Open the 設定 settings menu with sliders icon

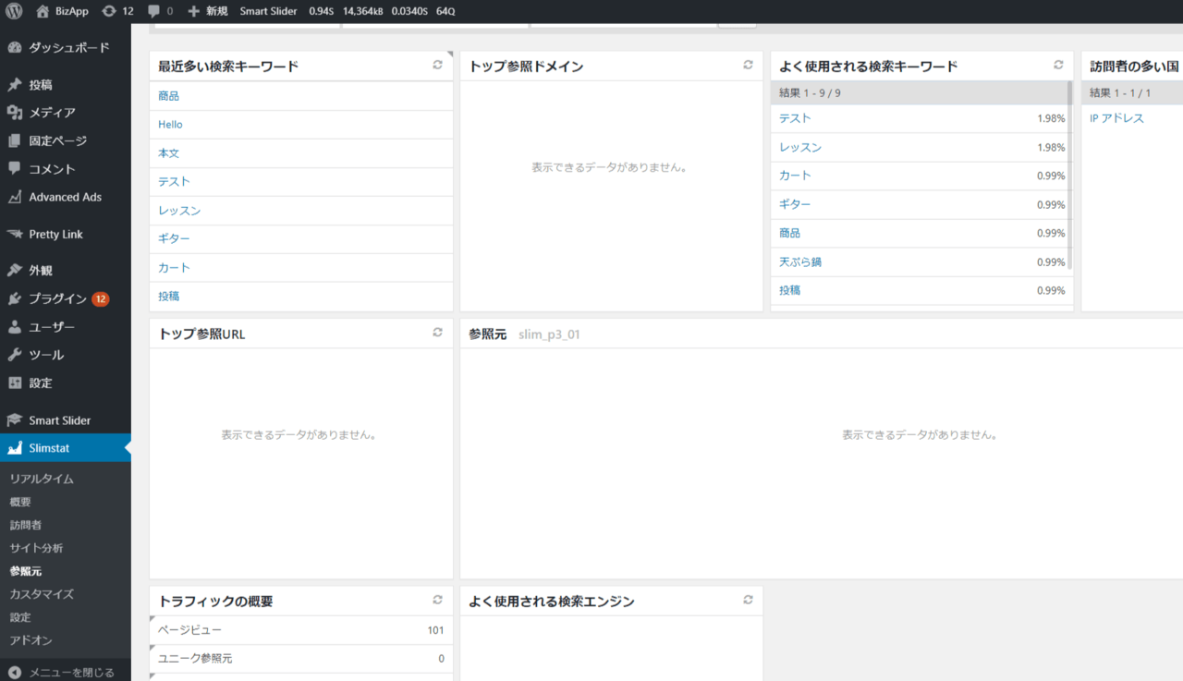point(66,383)
